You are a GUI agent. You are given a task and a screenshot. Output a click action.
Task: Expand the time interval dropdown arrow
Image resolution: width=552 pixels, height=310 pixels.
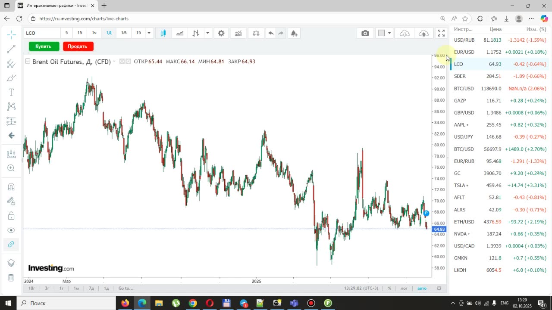coord(149,33)
